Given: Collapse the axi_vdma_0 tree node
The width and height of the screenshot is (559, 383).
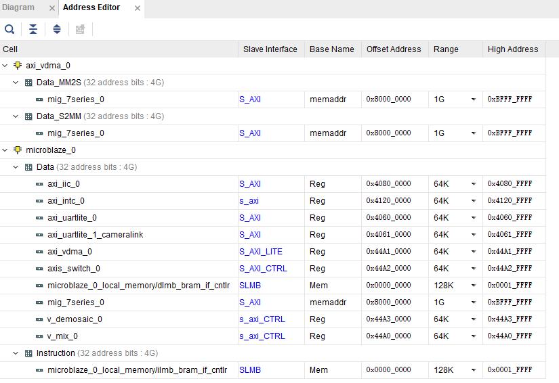Looking at the screenshot, I should pyautogui.click(x=5, y=66).
